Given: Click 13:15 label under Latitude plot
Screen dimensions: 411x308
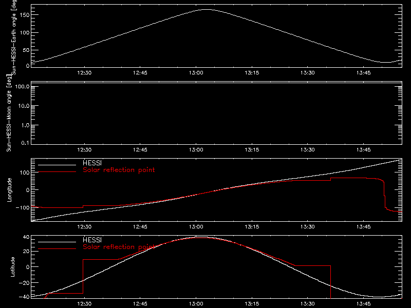Looking at the screenshot, I should click(252, 304).
